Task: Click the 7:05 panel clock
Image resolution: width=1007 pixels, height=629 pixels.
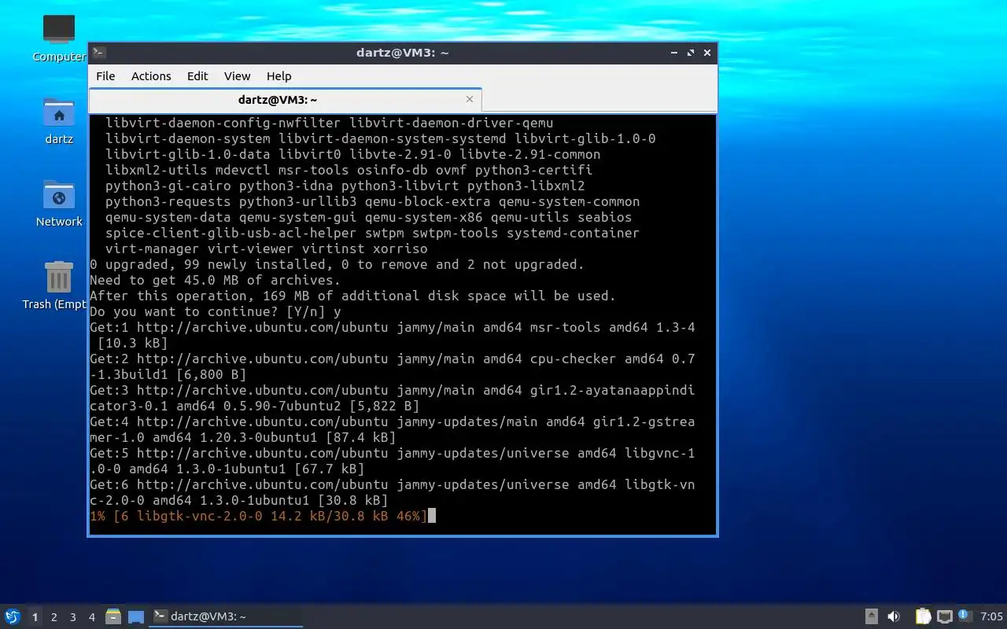Action: tap(991, 616)
